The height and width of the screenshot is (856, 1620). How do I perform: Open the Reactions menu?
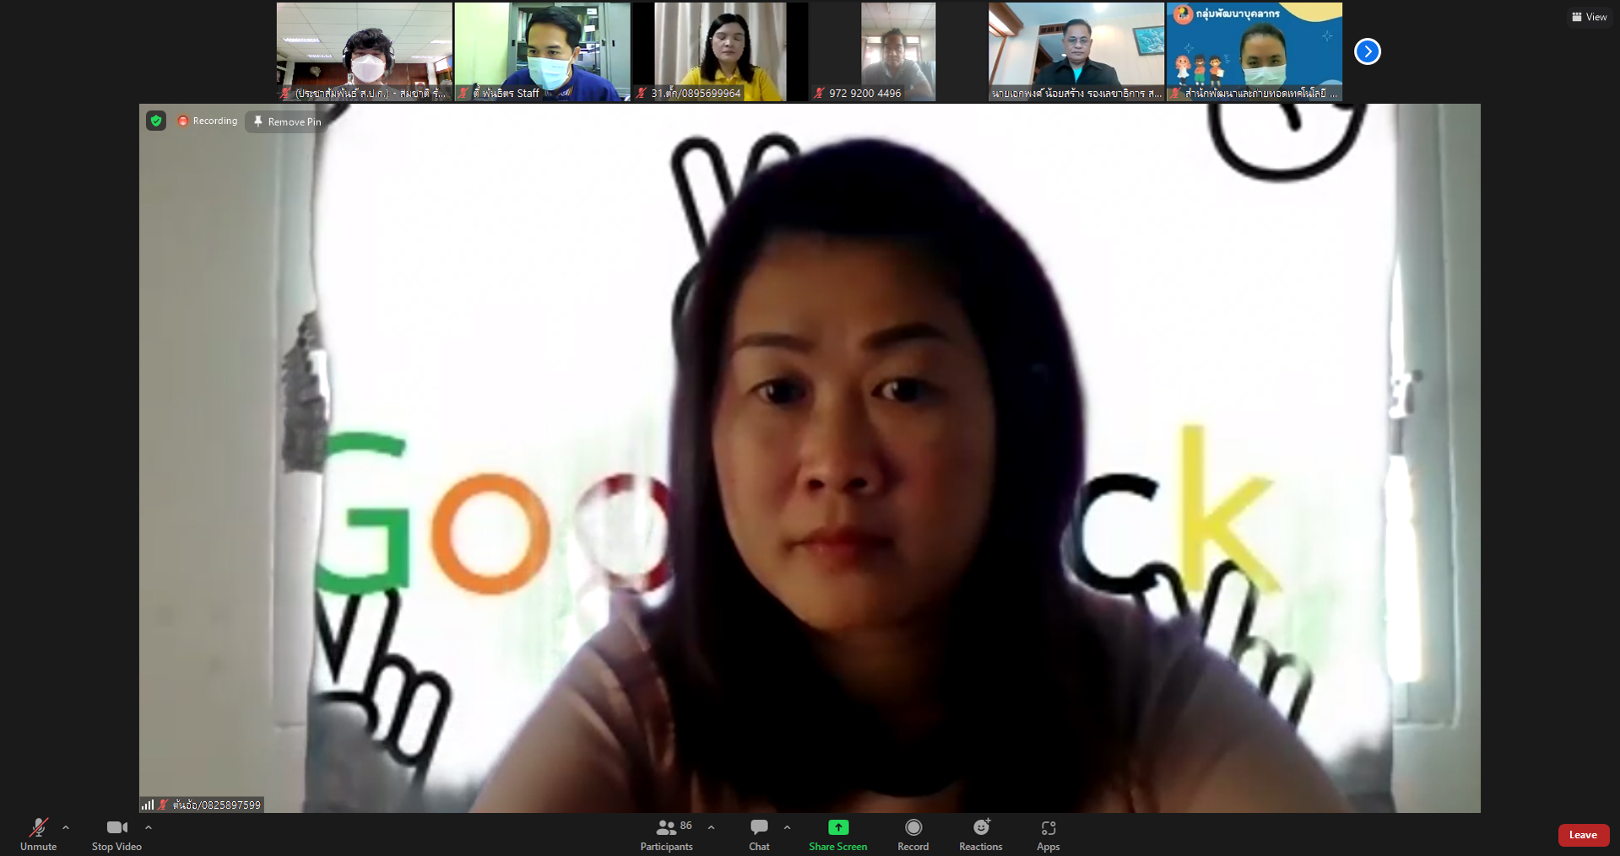tap(980, 835)
